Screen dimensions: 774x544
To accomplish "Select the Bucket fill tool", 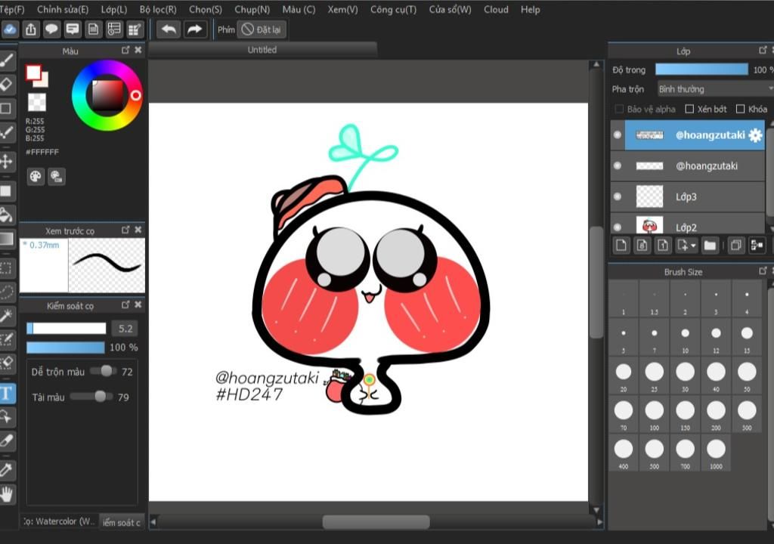I will click(x=7, y=215).
